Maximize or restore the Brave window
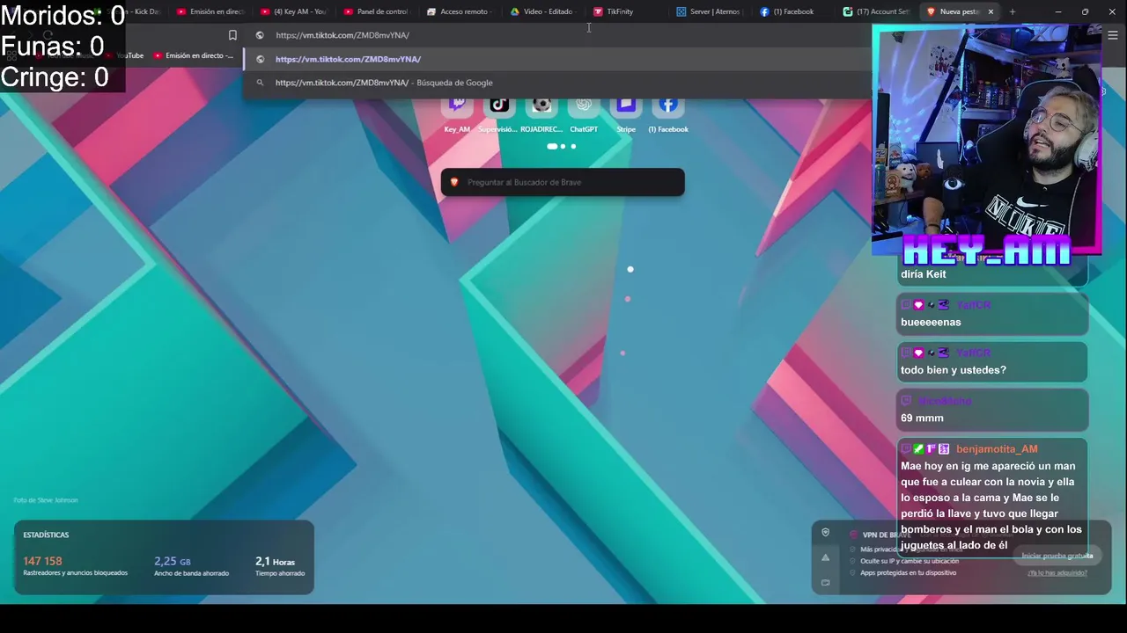1127x633 pixels. 1085,11
